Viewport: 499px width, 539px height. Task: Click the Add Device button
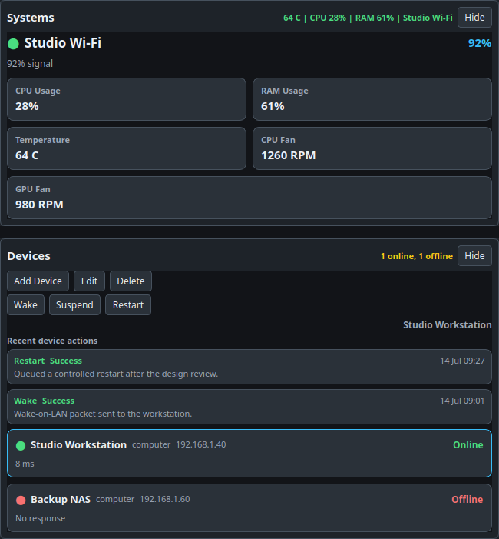coord(38,281)
